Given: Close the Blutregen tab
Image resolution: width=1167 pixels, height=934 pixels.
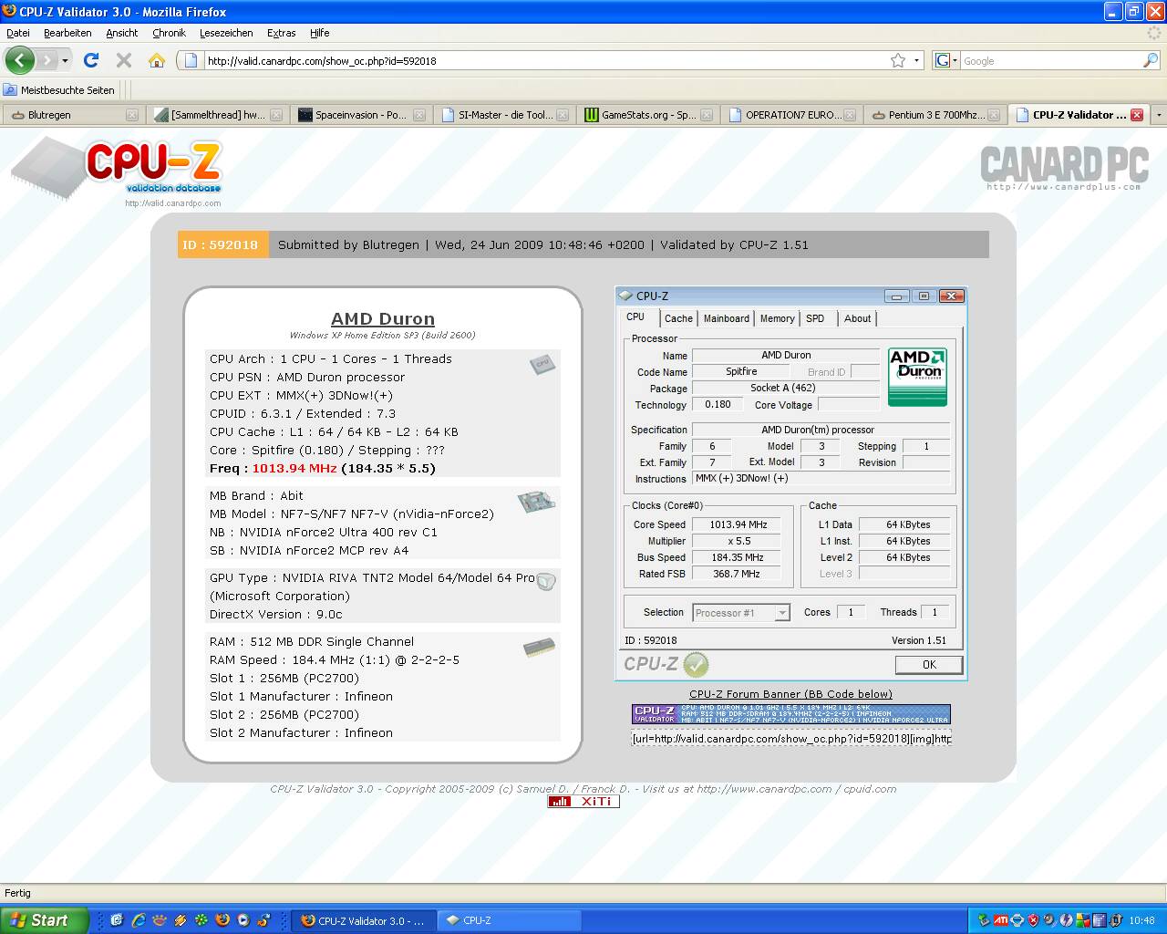Looking at the screenshot, I should 131,115.
